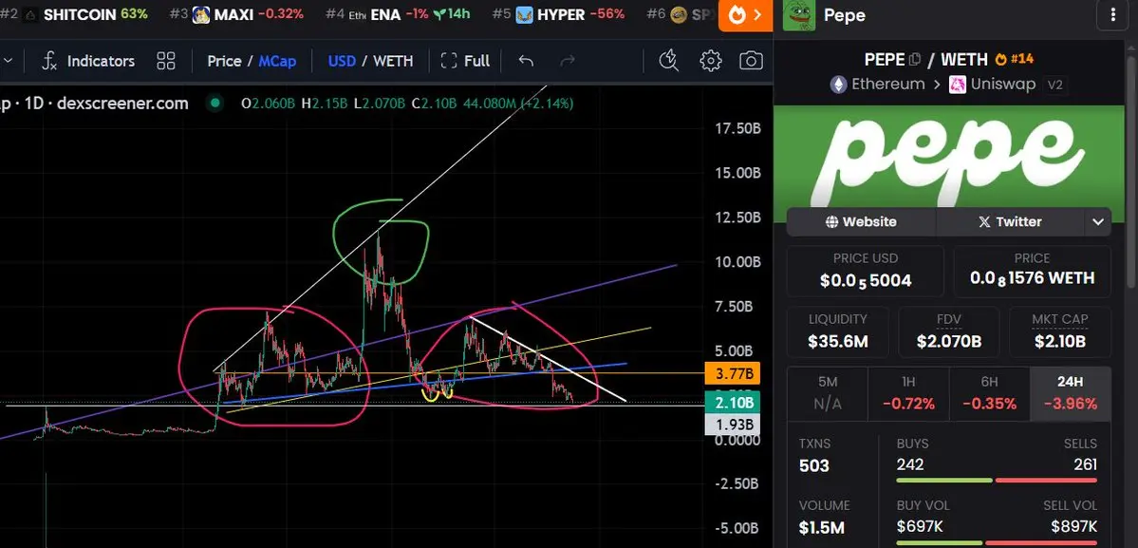This screenshot has width=1138, height=548.
Task: Click the ENA 14h sprout age icon
Action: point(438,14)
